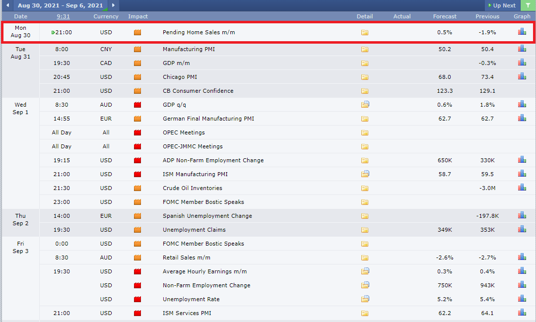Click the Forecast column header
The height and width of the screenshot is (322, 536).
444,16
